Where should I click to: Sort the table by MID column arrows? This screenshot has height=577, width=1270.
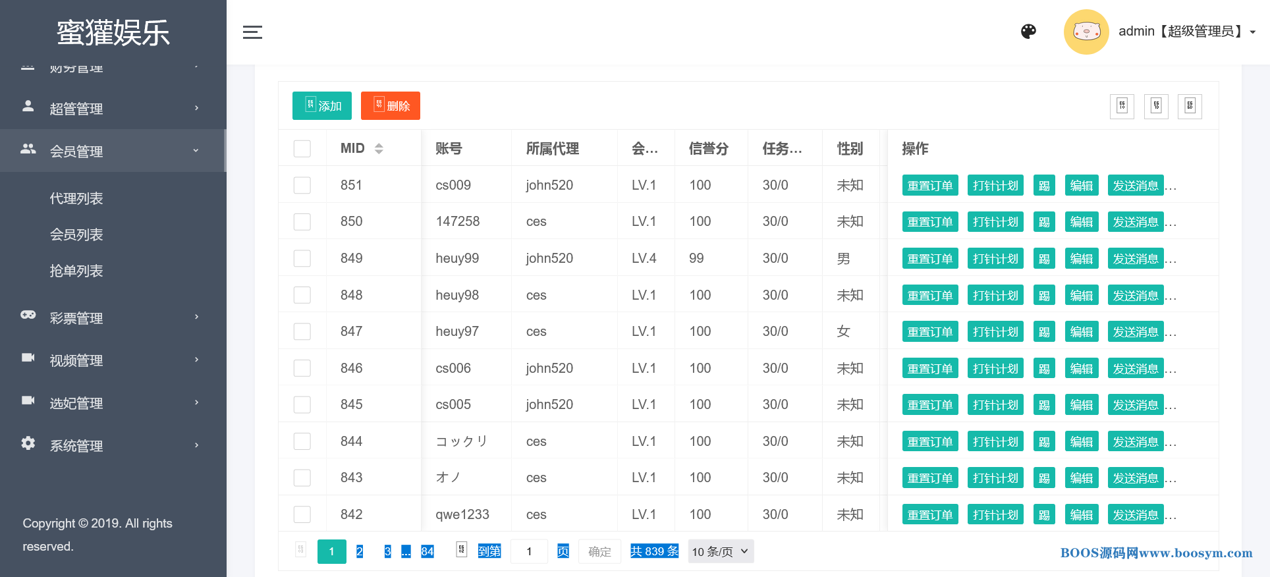[x=379, y=149]
